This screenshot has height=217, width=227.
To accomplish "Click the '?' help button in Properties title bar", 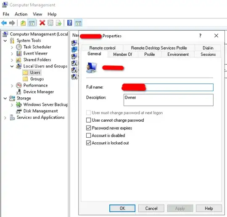I will click(200, 36).
